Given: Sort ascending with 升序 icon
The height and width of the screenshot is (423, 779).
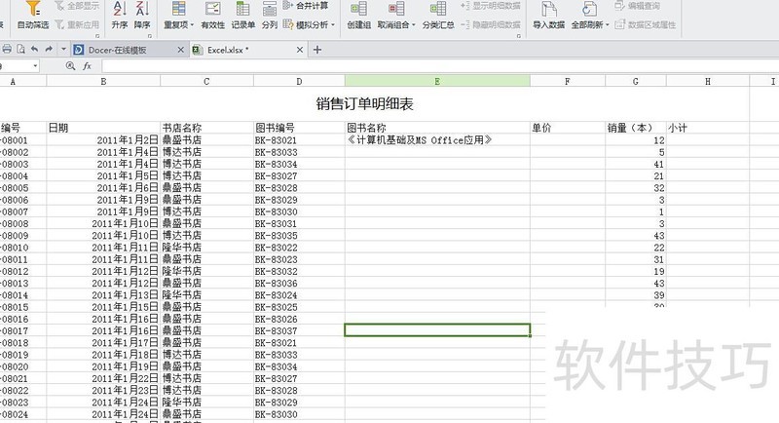Looking at the screenshot, I should click(120, 9).
